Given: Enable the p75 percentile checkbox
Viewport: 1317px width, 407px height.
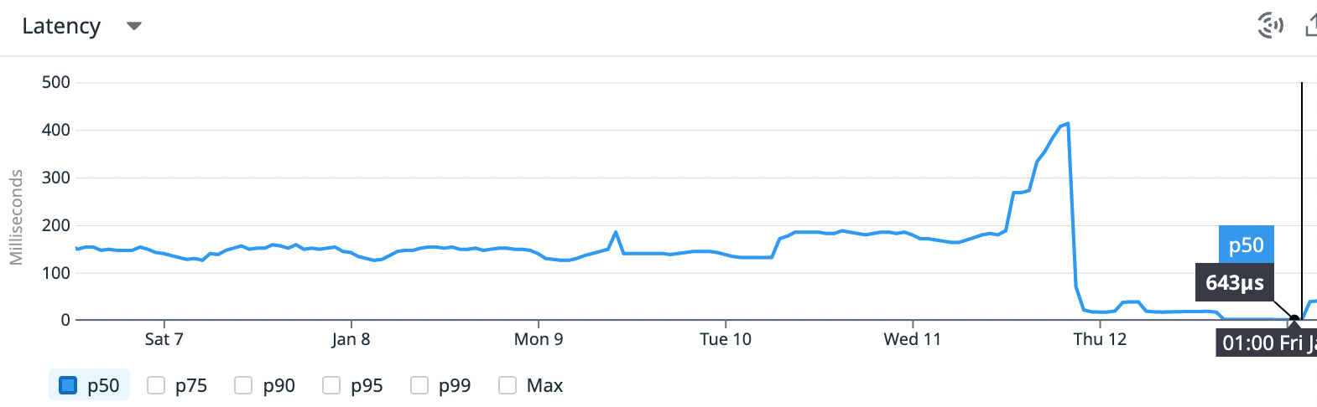Looking at the screenshot, I should coord(156,385).
